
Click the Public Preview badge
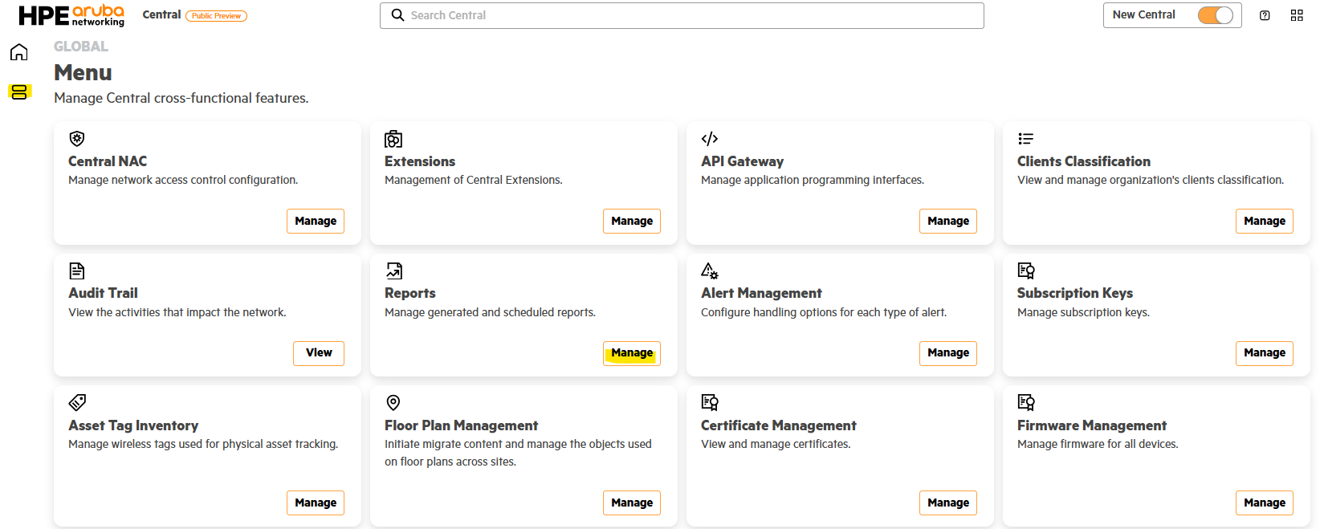point(216,16)
